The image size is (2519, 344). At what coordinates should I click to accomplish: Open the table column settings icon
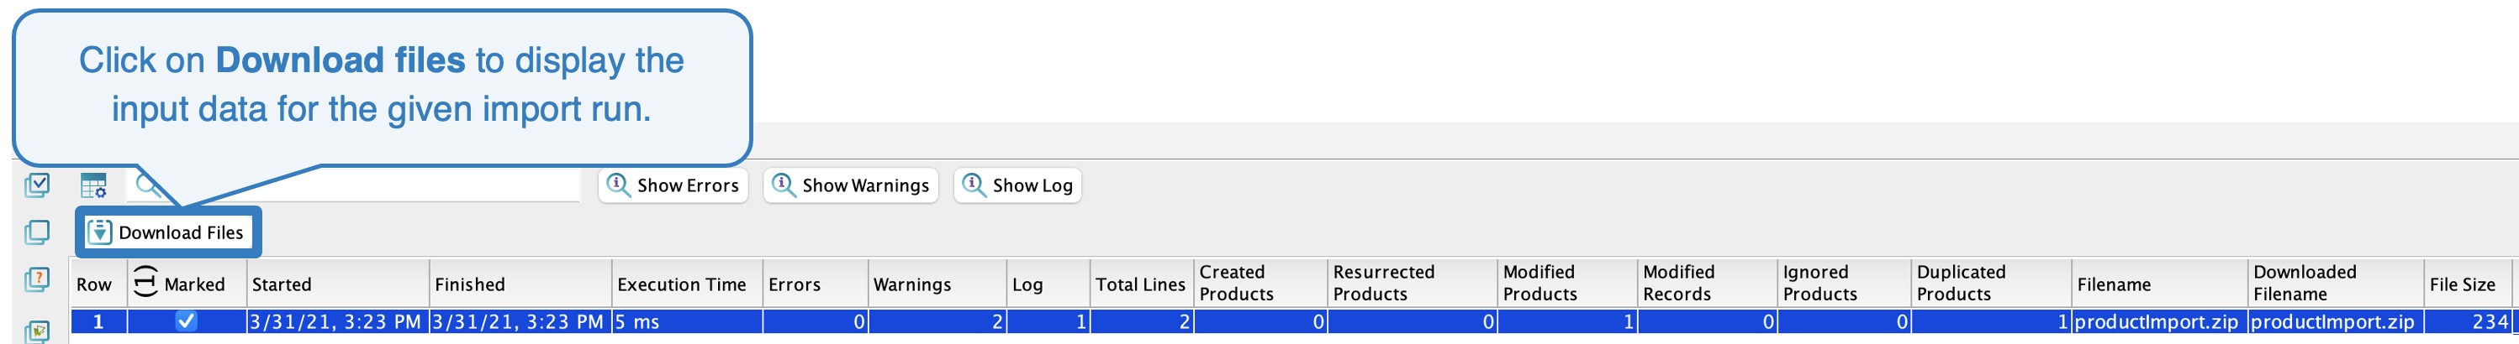coord(94,185)
